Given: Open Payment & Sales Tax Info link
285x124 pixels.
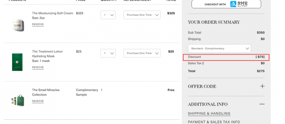Looking at the screenshot, I should (x=214, y=122).
